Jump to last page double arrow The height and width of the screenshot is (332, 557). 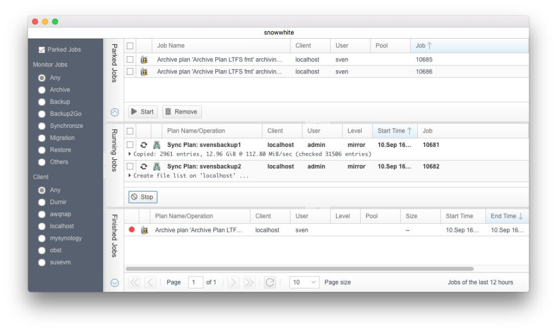pos(249,282)
